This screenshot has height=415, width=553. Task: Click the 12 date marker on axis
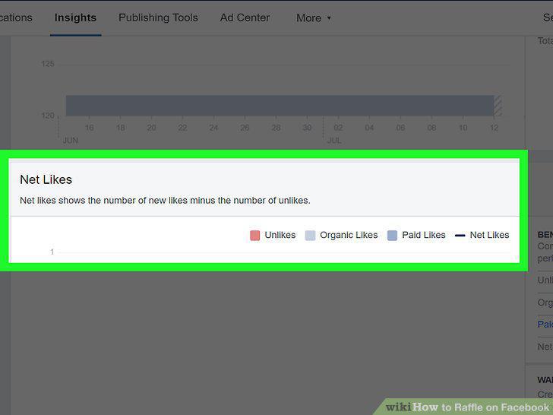[494, 128]
